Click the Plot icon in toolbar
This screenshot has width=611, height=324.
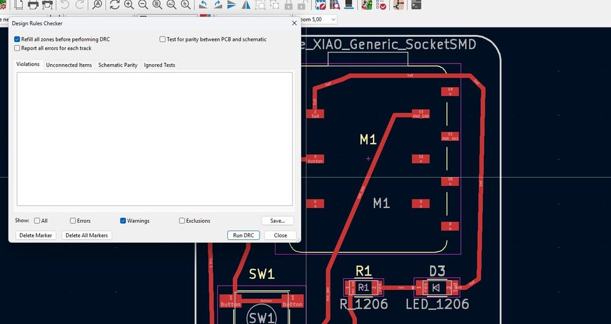coord(47,5)
